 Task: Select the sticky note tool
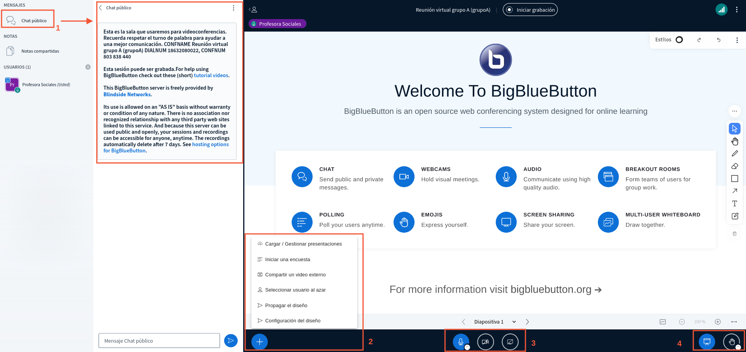[735, 216]
